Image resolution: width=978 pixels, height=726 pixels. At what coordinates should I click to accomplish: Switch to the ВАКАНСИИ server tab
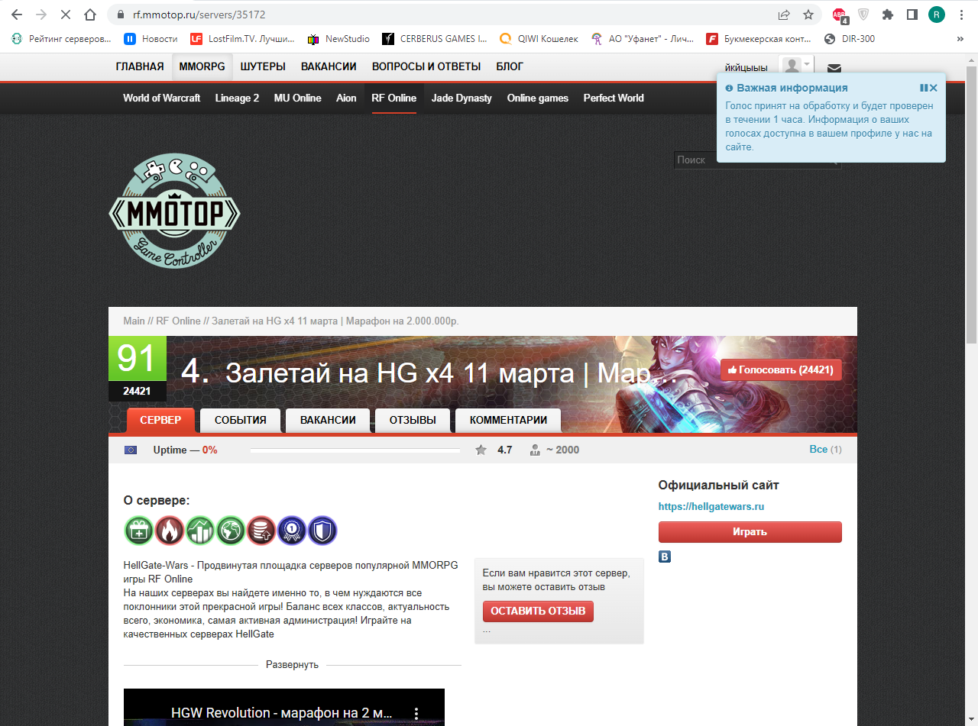click(328, 420)
